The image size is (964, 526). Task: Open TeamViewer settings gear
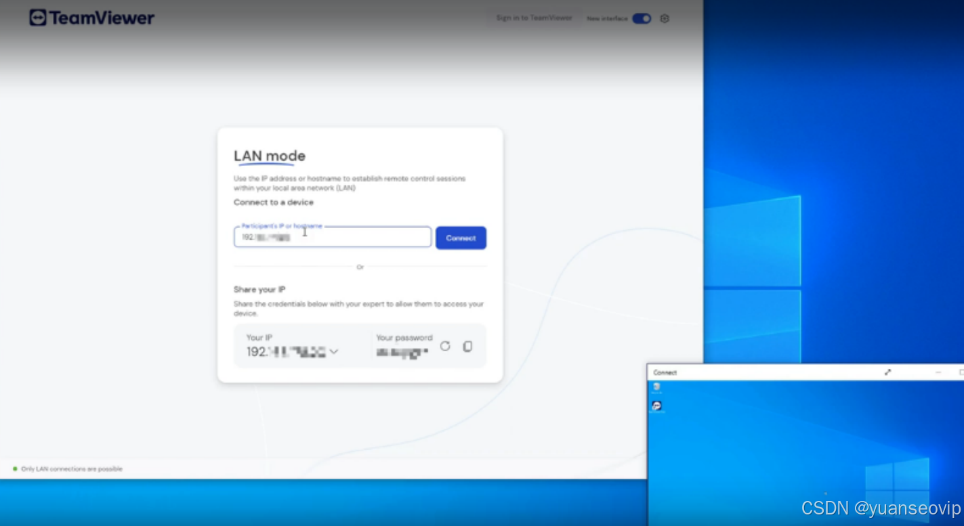(665, 18)
